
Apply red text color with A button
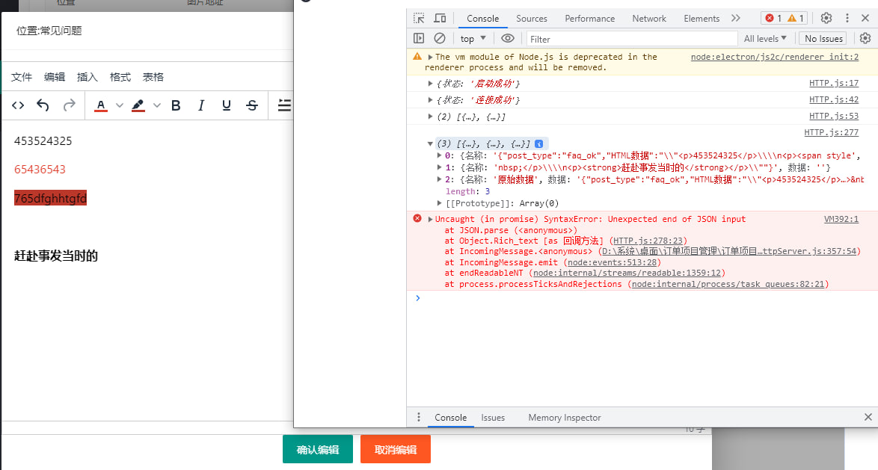(101, 105)
